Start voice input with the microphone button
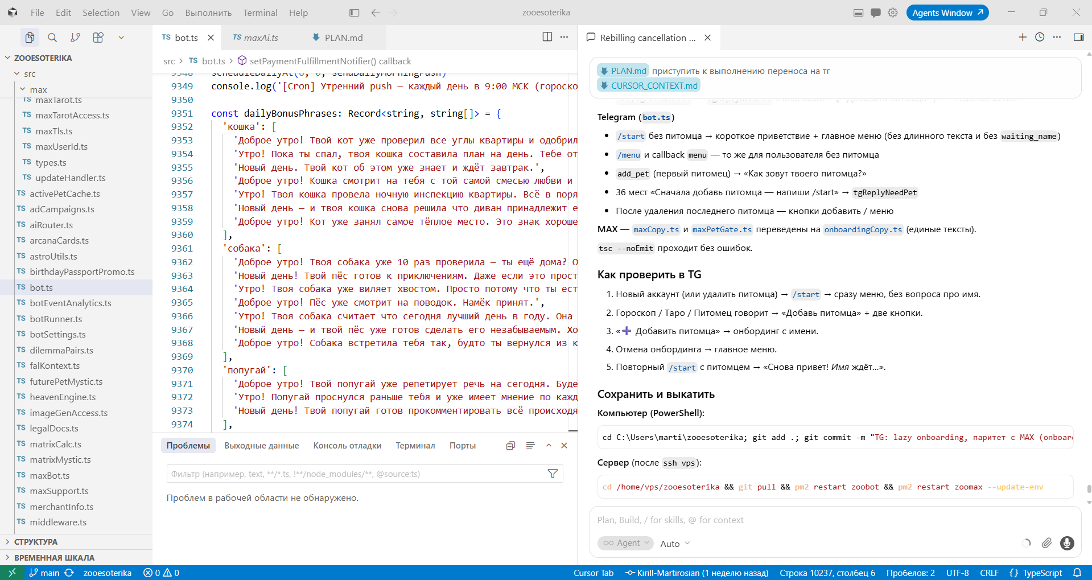The image size is (1092, 580). 1067,543
